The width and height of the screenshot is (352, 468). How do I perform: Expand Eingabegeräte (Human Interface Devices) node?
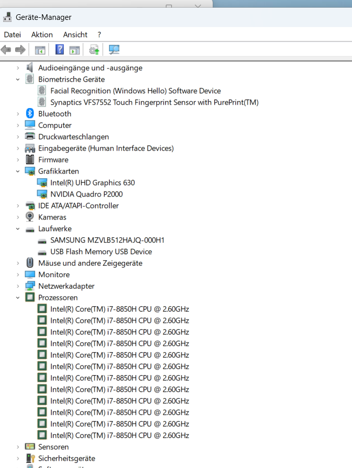coord(18,149)
